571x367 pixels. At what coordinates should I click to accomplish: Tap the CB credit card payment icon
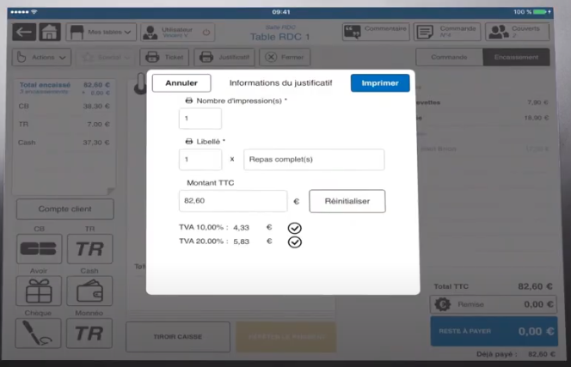pos(38,249)
